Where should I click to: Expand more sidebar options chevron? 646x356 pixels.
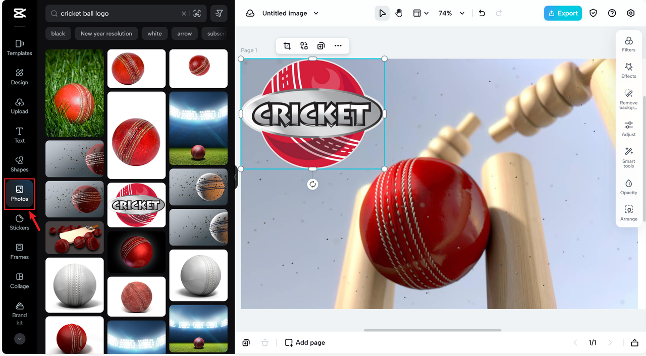click(x=20, y=339)
